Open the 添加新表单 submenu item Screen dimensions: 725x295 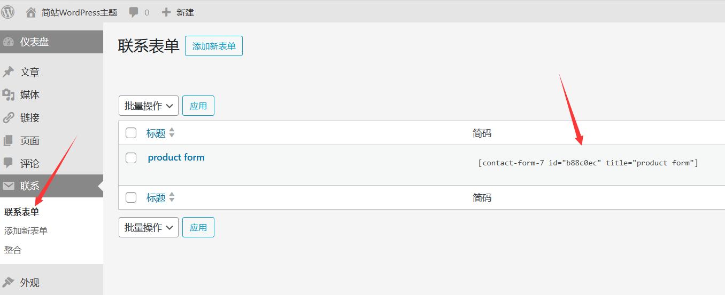pyautogui.click(x=26, y=230)
